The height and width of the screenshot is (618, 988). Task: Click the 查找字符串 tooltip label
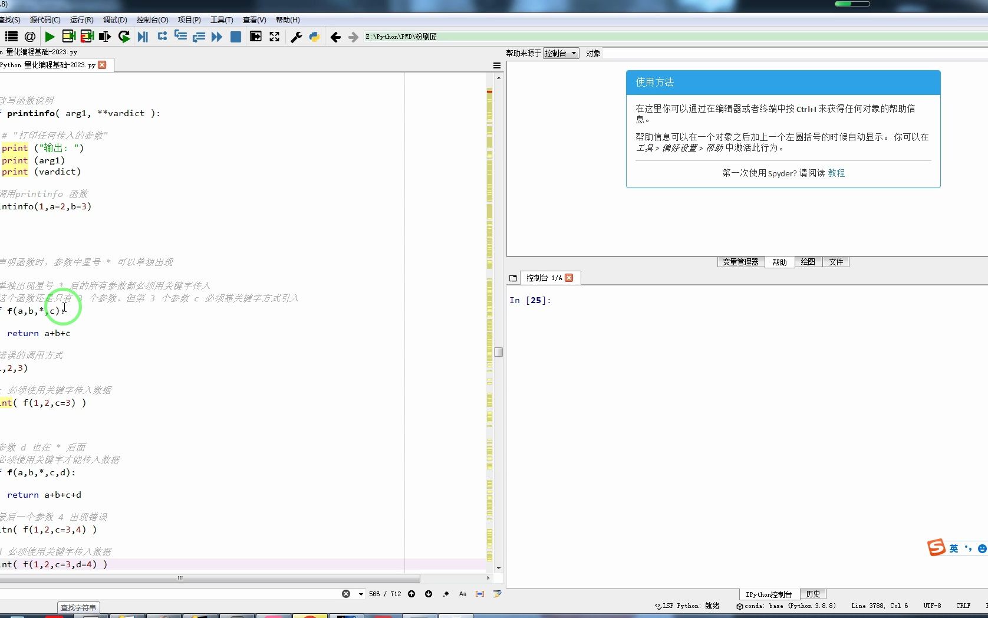tap(78, 607)
